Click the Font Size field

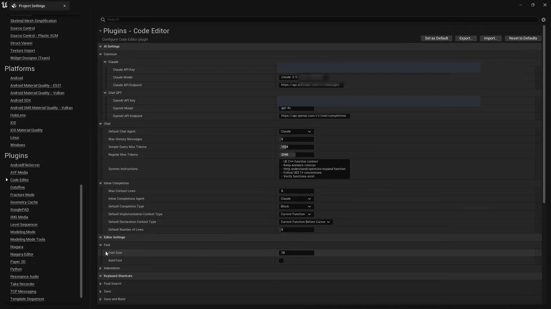tap(296, 253)
